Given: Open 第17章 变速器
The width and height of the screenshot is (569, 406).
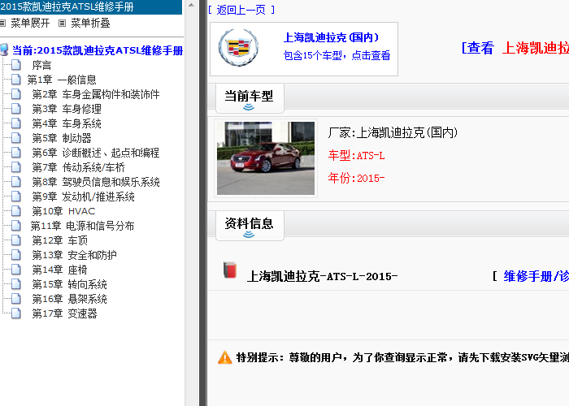Looking at the screenshot, I should [x=64, y=313].
